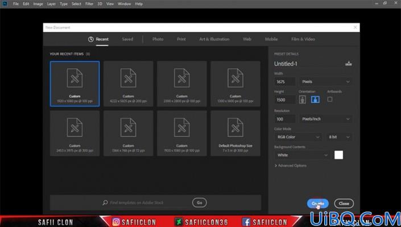Open the Type menu
The height and width of the screenshot is (227, 401).
pos(64,4)
